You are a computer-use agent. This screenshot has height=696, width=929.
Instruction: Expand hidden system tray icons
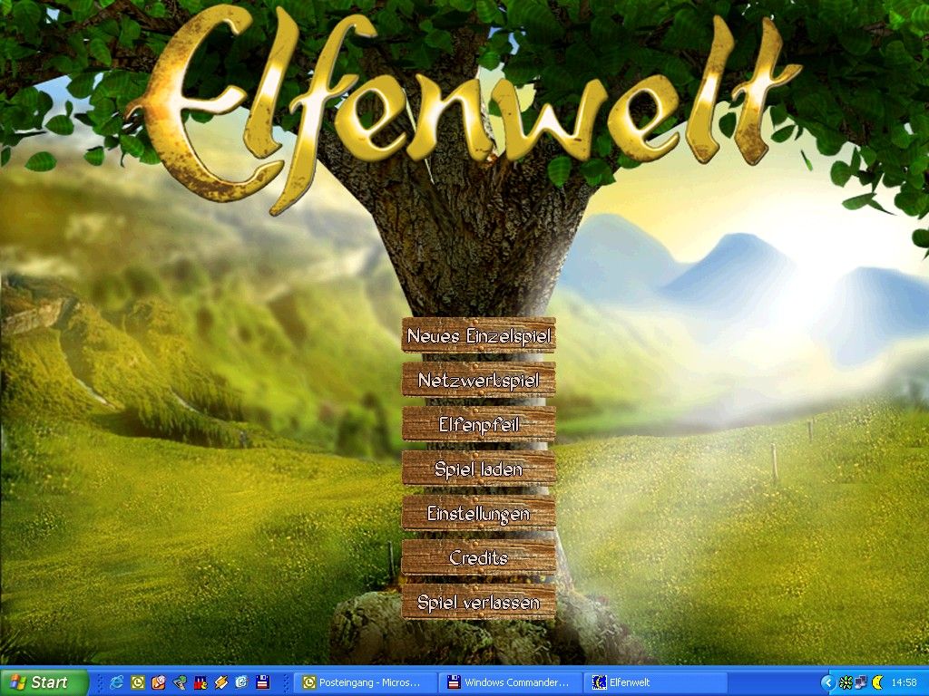tap(827, 682)
